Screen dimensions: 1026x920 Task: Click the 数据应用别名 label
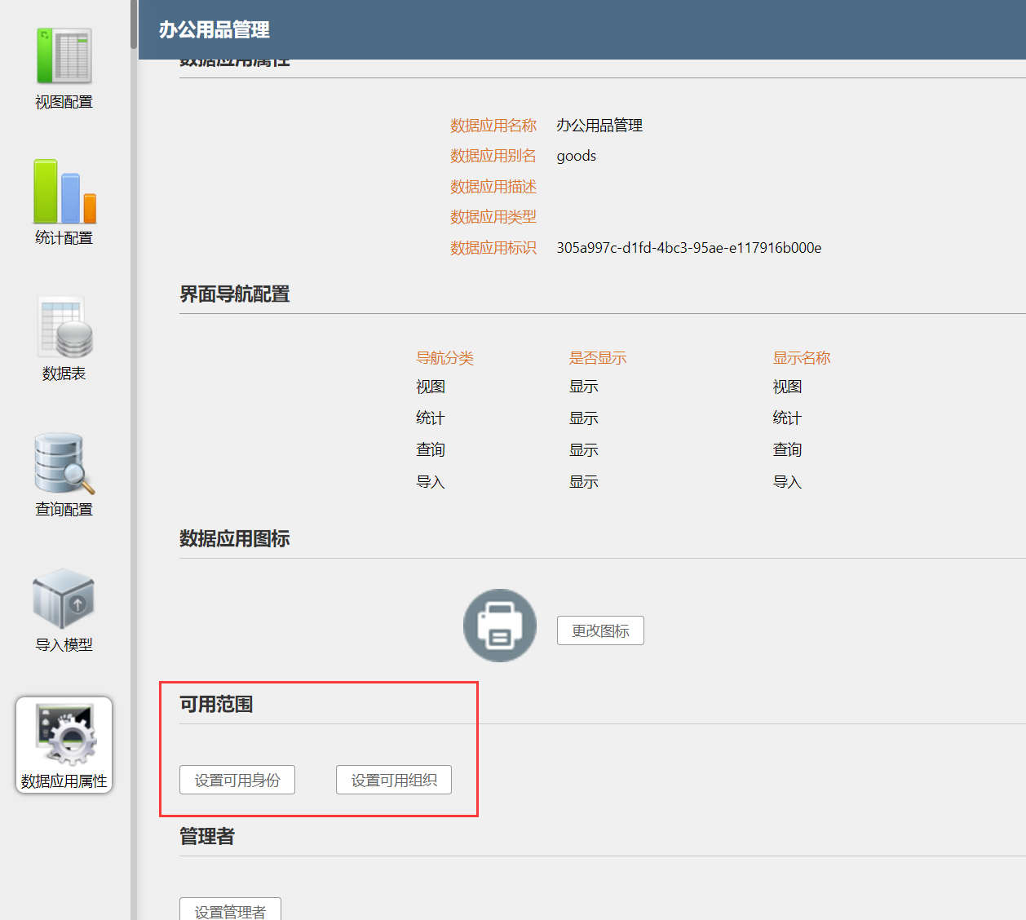coord(493,156)
